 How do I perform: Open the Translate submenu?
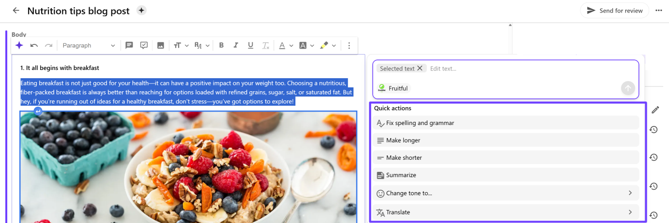click(x=506, y=212)
